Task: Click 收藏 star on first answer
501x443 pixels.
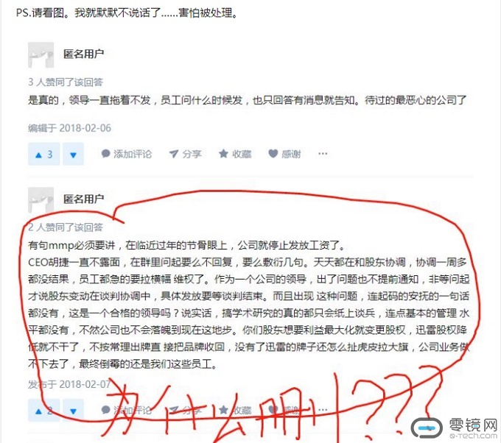Action: point(235,154)
